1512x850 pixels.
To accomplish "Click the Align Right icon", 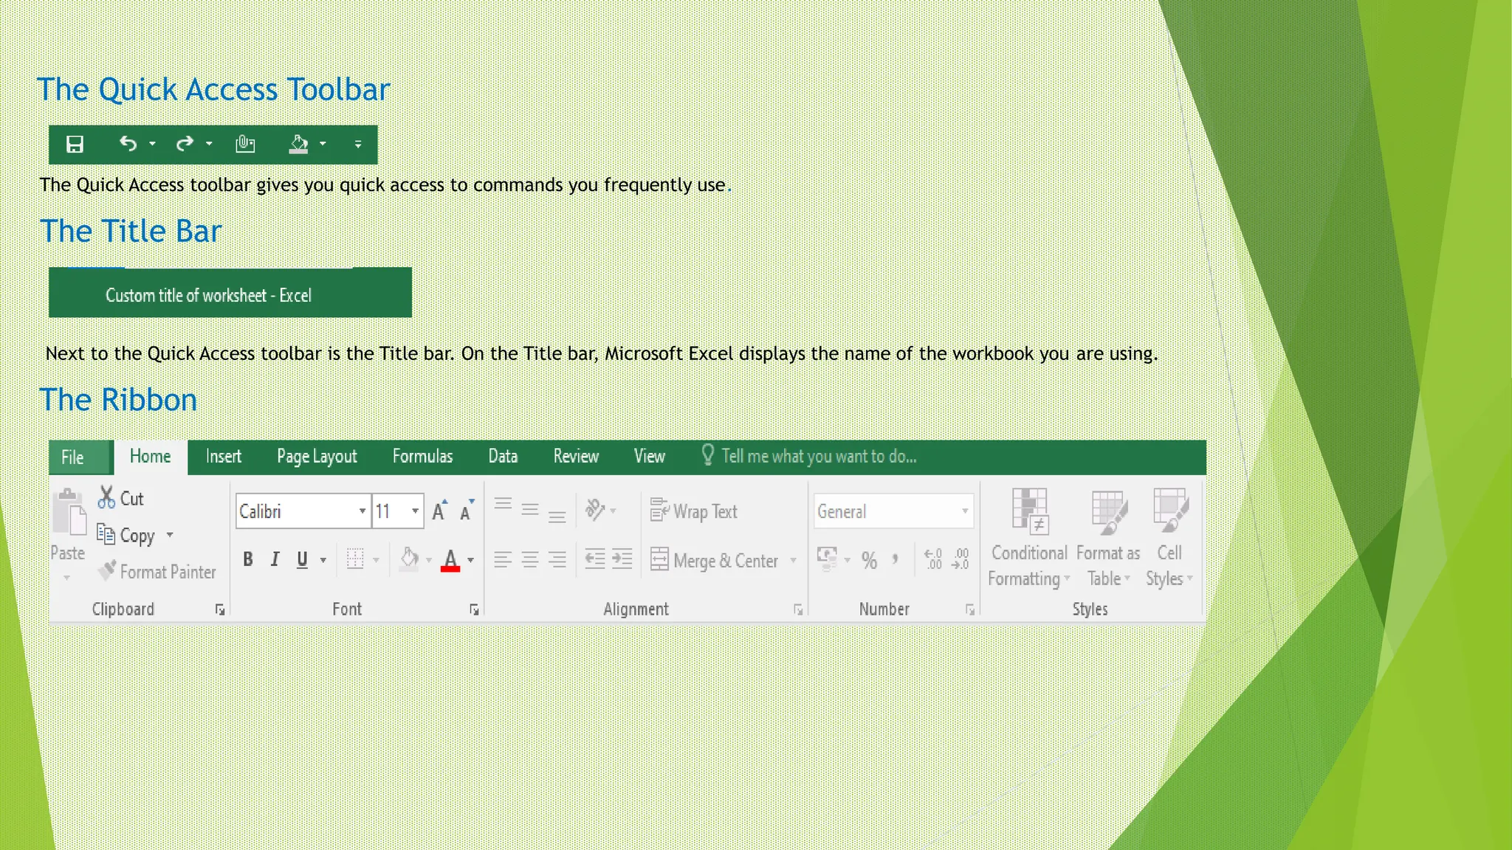I will pos(557,560).
